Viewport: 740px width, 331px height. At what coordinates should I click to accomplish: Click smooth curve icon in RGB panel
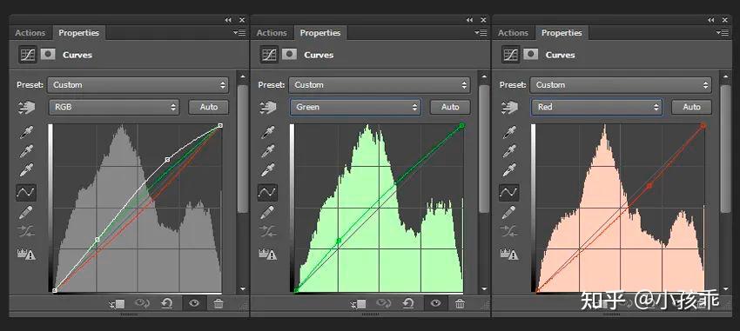(26, 231)
